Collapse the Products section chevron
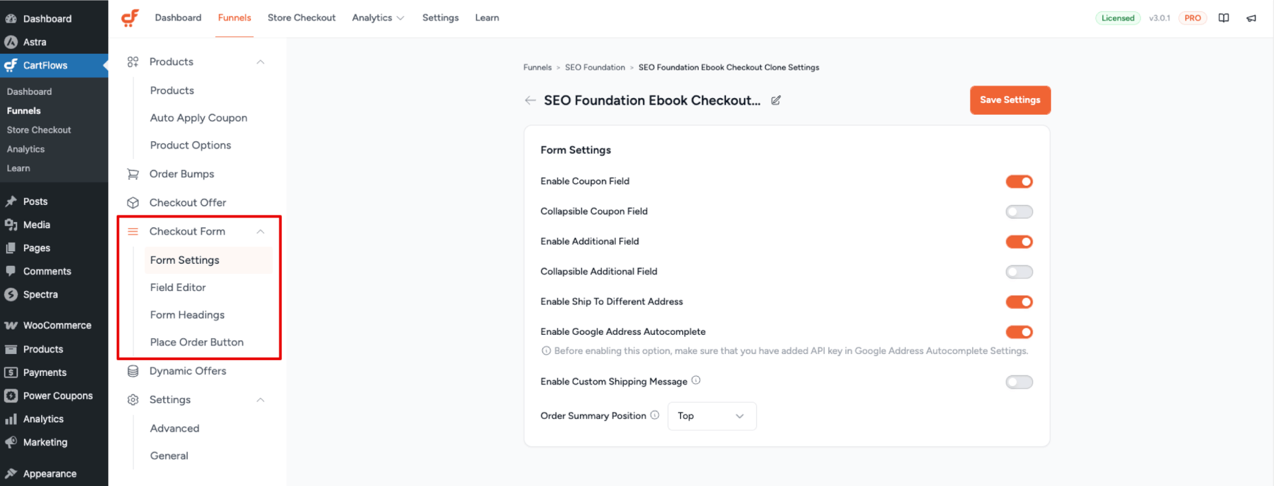The height and width of the screenshot is (486, 1274). tap(261, 62)
